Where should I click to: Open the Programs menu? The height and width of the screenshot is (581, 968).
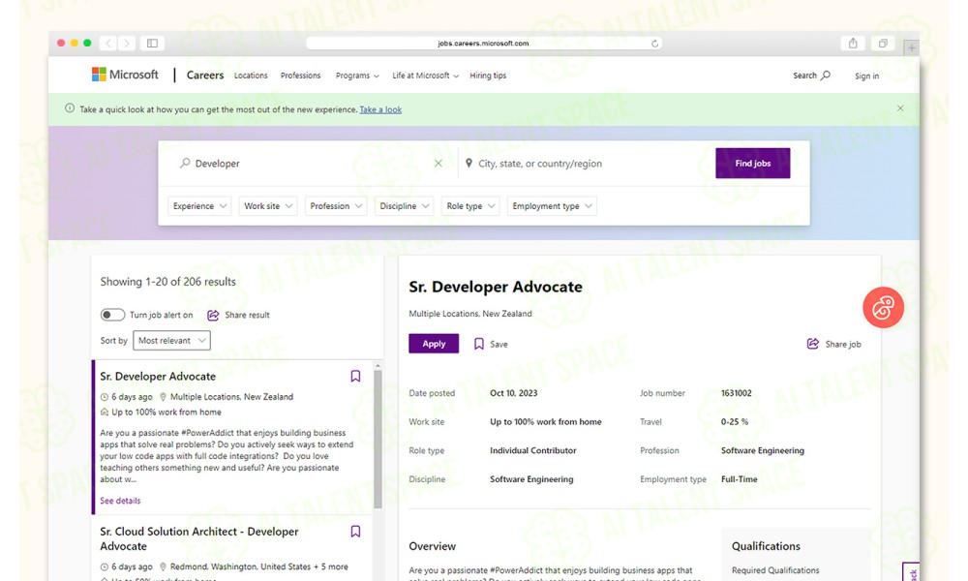point(357,76)
